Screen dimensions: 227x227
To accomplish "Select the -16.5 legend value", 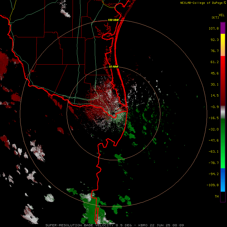I will (x=214, y=118).
